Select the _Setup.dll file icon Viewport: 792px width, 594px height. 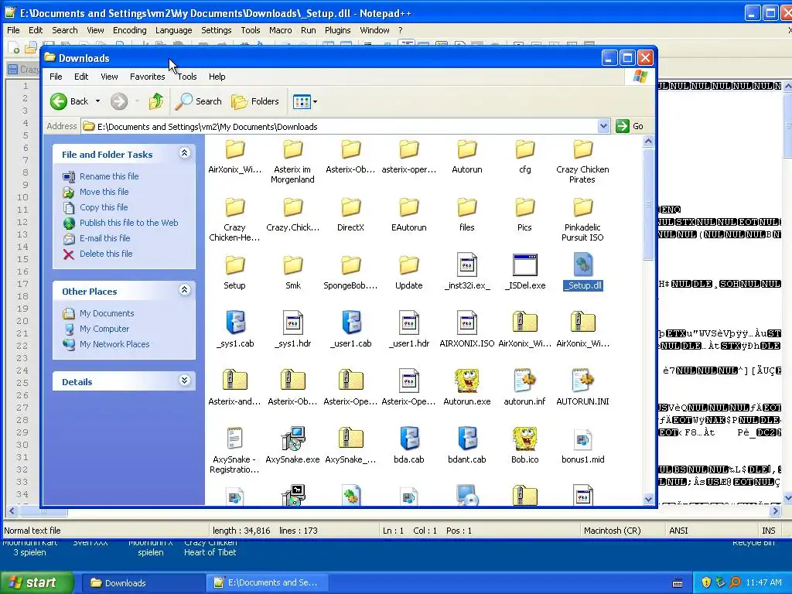click(x=583, y=265)
